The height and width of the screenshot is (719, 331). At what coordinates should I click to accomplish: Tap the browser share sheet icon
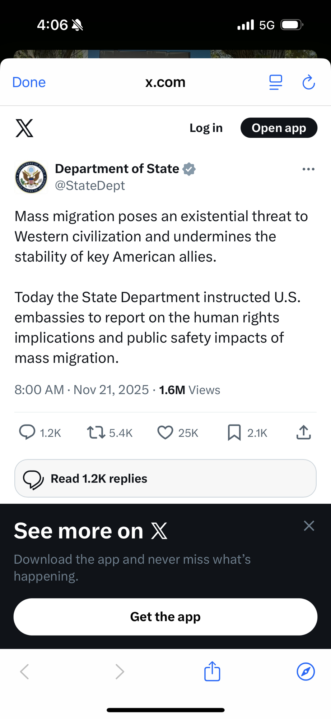212,671
